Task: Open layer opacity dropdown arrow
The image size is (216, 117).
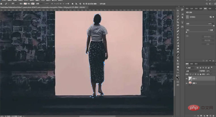Action: (211, 71)
